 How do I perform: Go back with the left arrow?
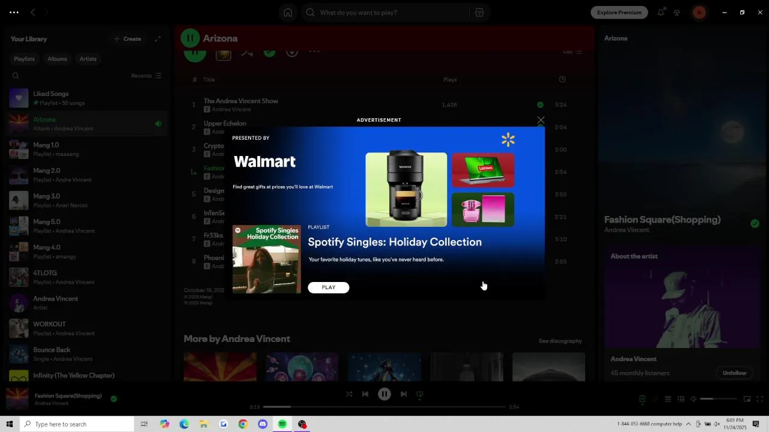(33, 12)
